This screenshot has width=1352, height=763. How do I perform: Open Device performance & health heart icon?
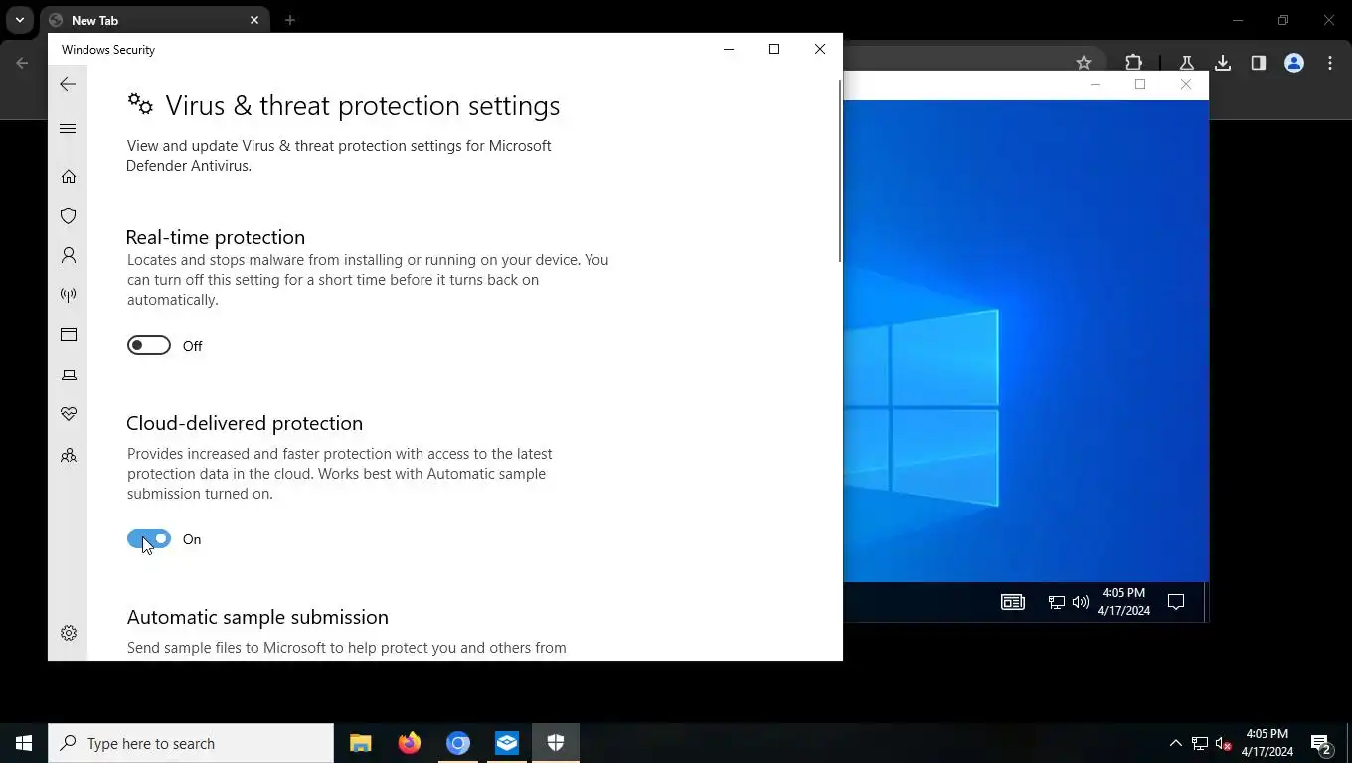[69, 414]
